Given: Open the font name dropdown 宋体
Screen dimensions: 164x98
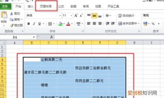Looking at the screenshot, I should 60,16.
